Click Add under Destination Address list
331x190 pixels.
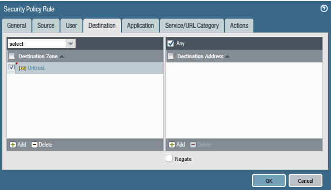click(177, 145)
